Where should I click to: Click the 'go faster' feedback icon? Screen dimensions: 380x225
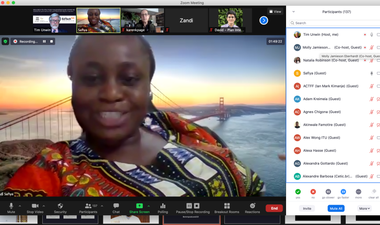(x=343, y=192)
